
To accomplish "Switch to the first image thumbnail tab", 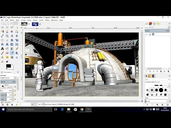I will (x=24, y=24).
